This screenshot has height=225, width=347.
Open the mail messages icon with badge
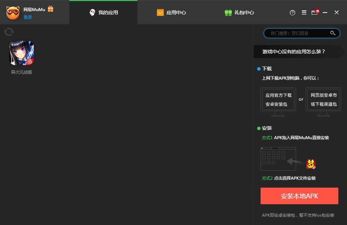pyautogui.click(x=315, y=12)
